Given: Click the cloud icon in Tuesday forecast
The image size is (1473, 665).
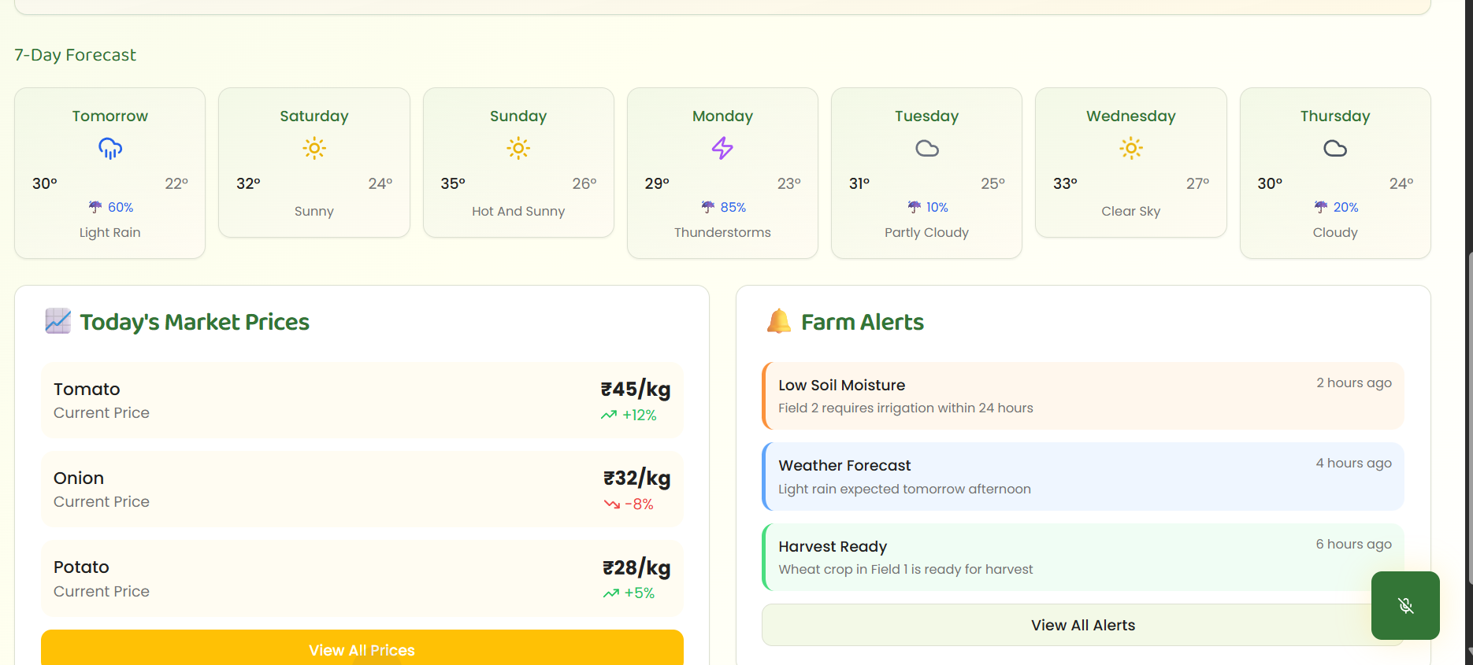Looking at the screenshot, I should point(927,148).
